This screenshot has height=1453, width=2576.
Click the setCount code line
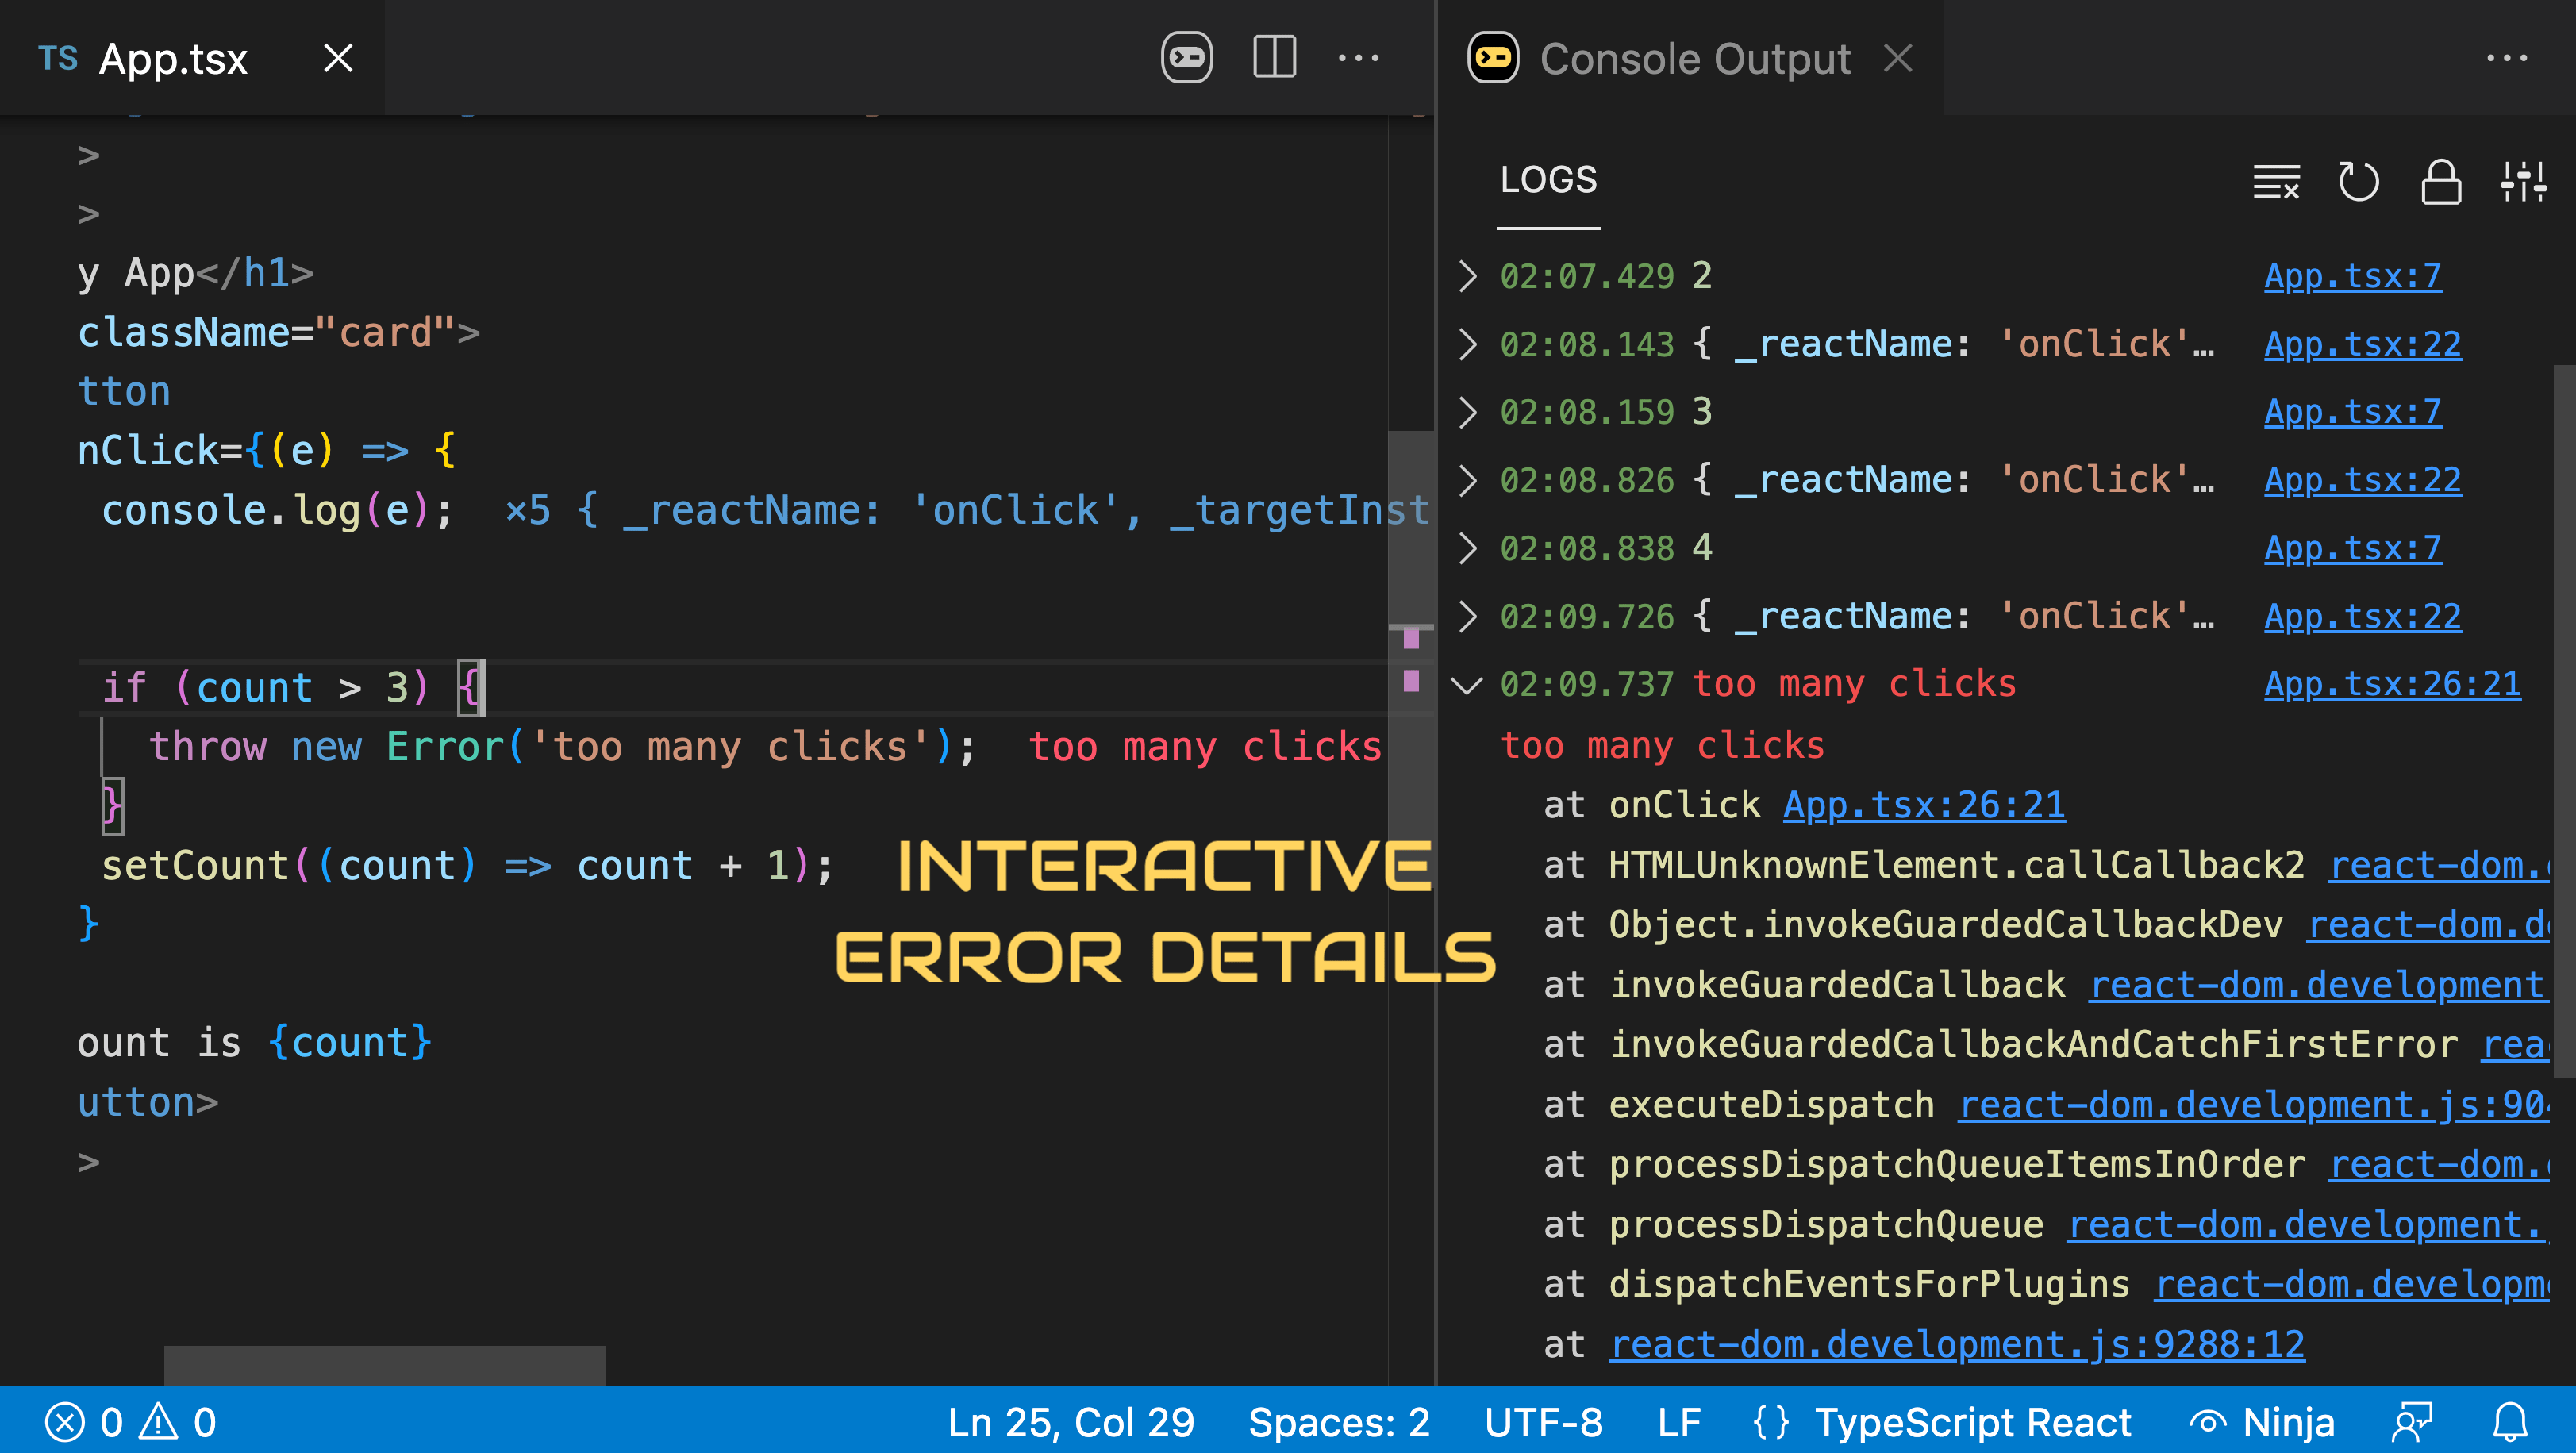466,865
